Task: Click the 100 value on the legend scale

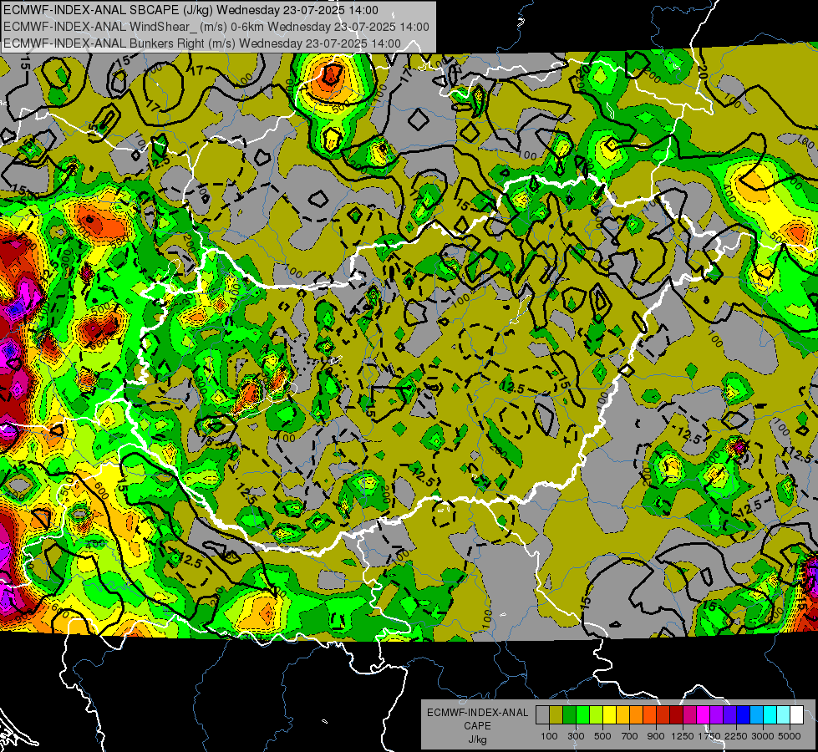Action: pyautogui.click(x=549, y=736)
